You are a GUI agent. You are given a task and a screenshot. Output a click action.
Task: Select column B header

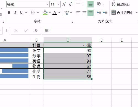[x=36, y=40]
